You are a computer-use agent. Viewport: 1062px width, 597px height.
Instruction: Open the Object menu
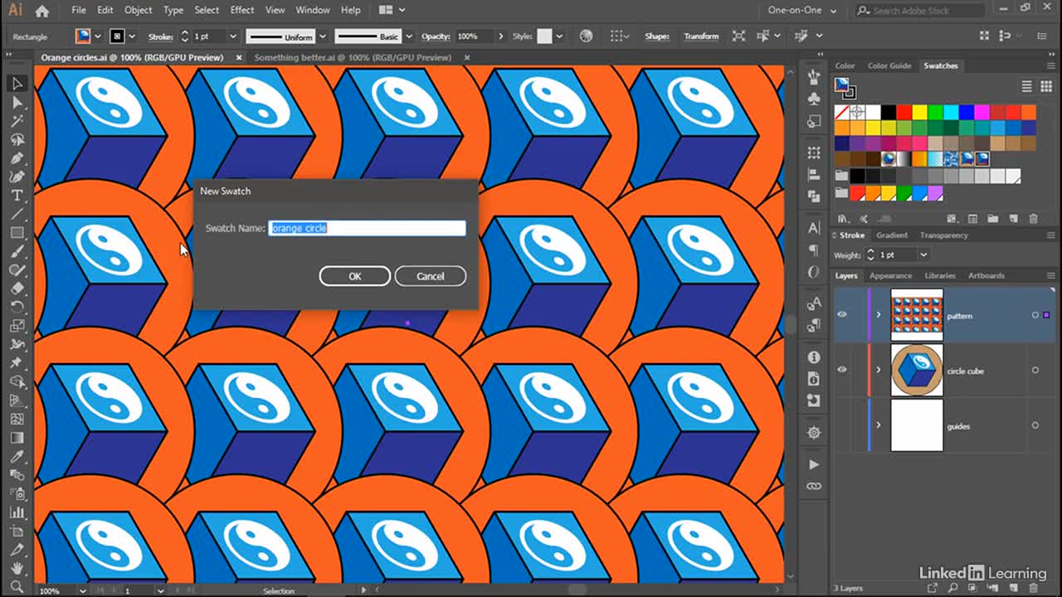(x=138, y=10)
